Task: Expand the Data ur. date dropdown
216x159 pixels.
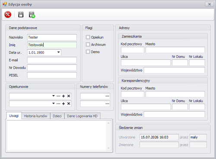Action: (x=58, y=52)
